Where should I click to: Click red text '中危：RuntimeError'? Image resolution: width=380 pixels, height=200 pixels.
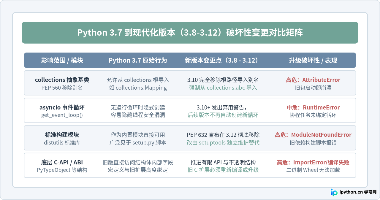[313, 107]
